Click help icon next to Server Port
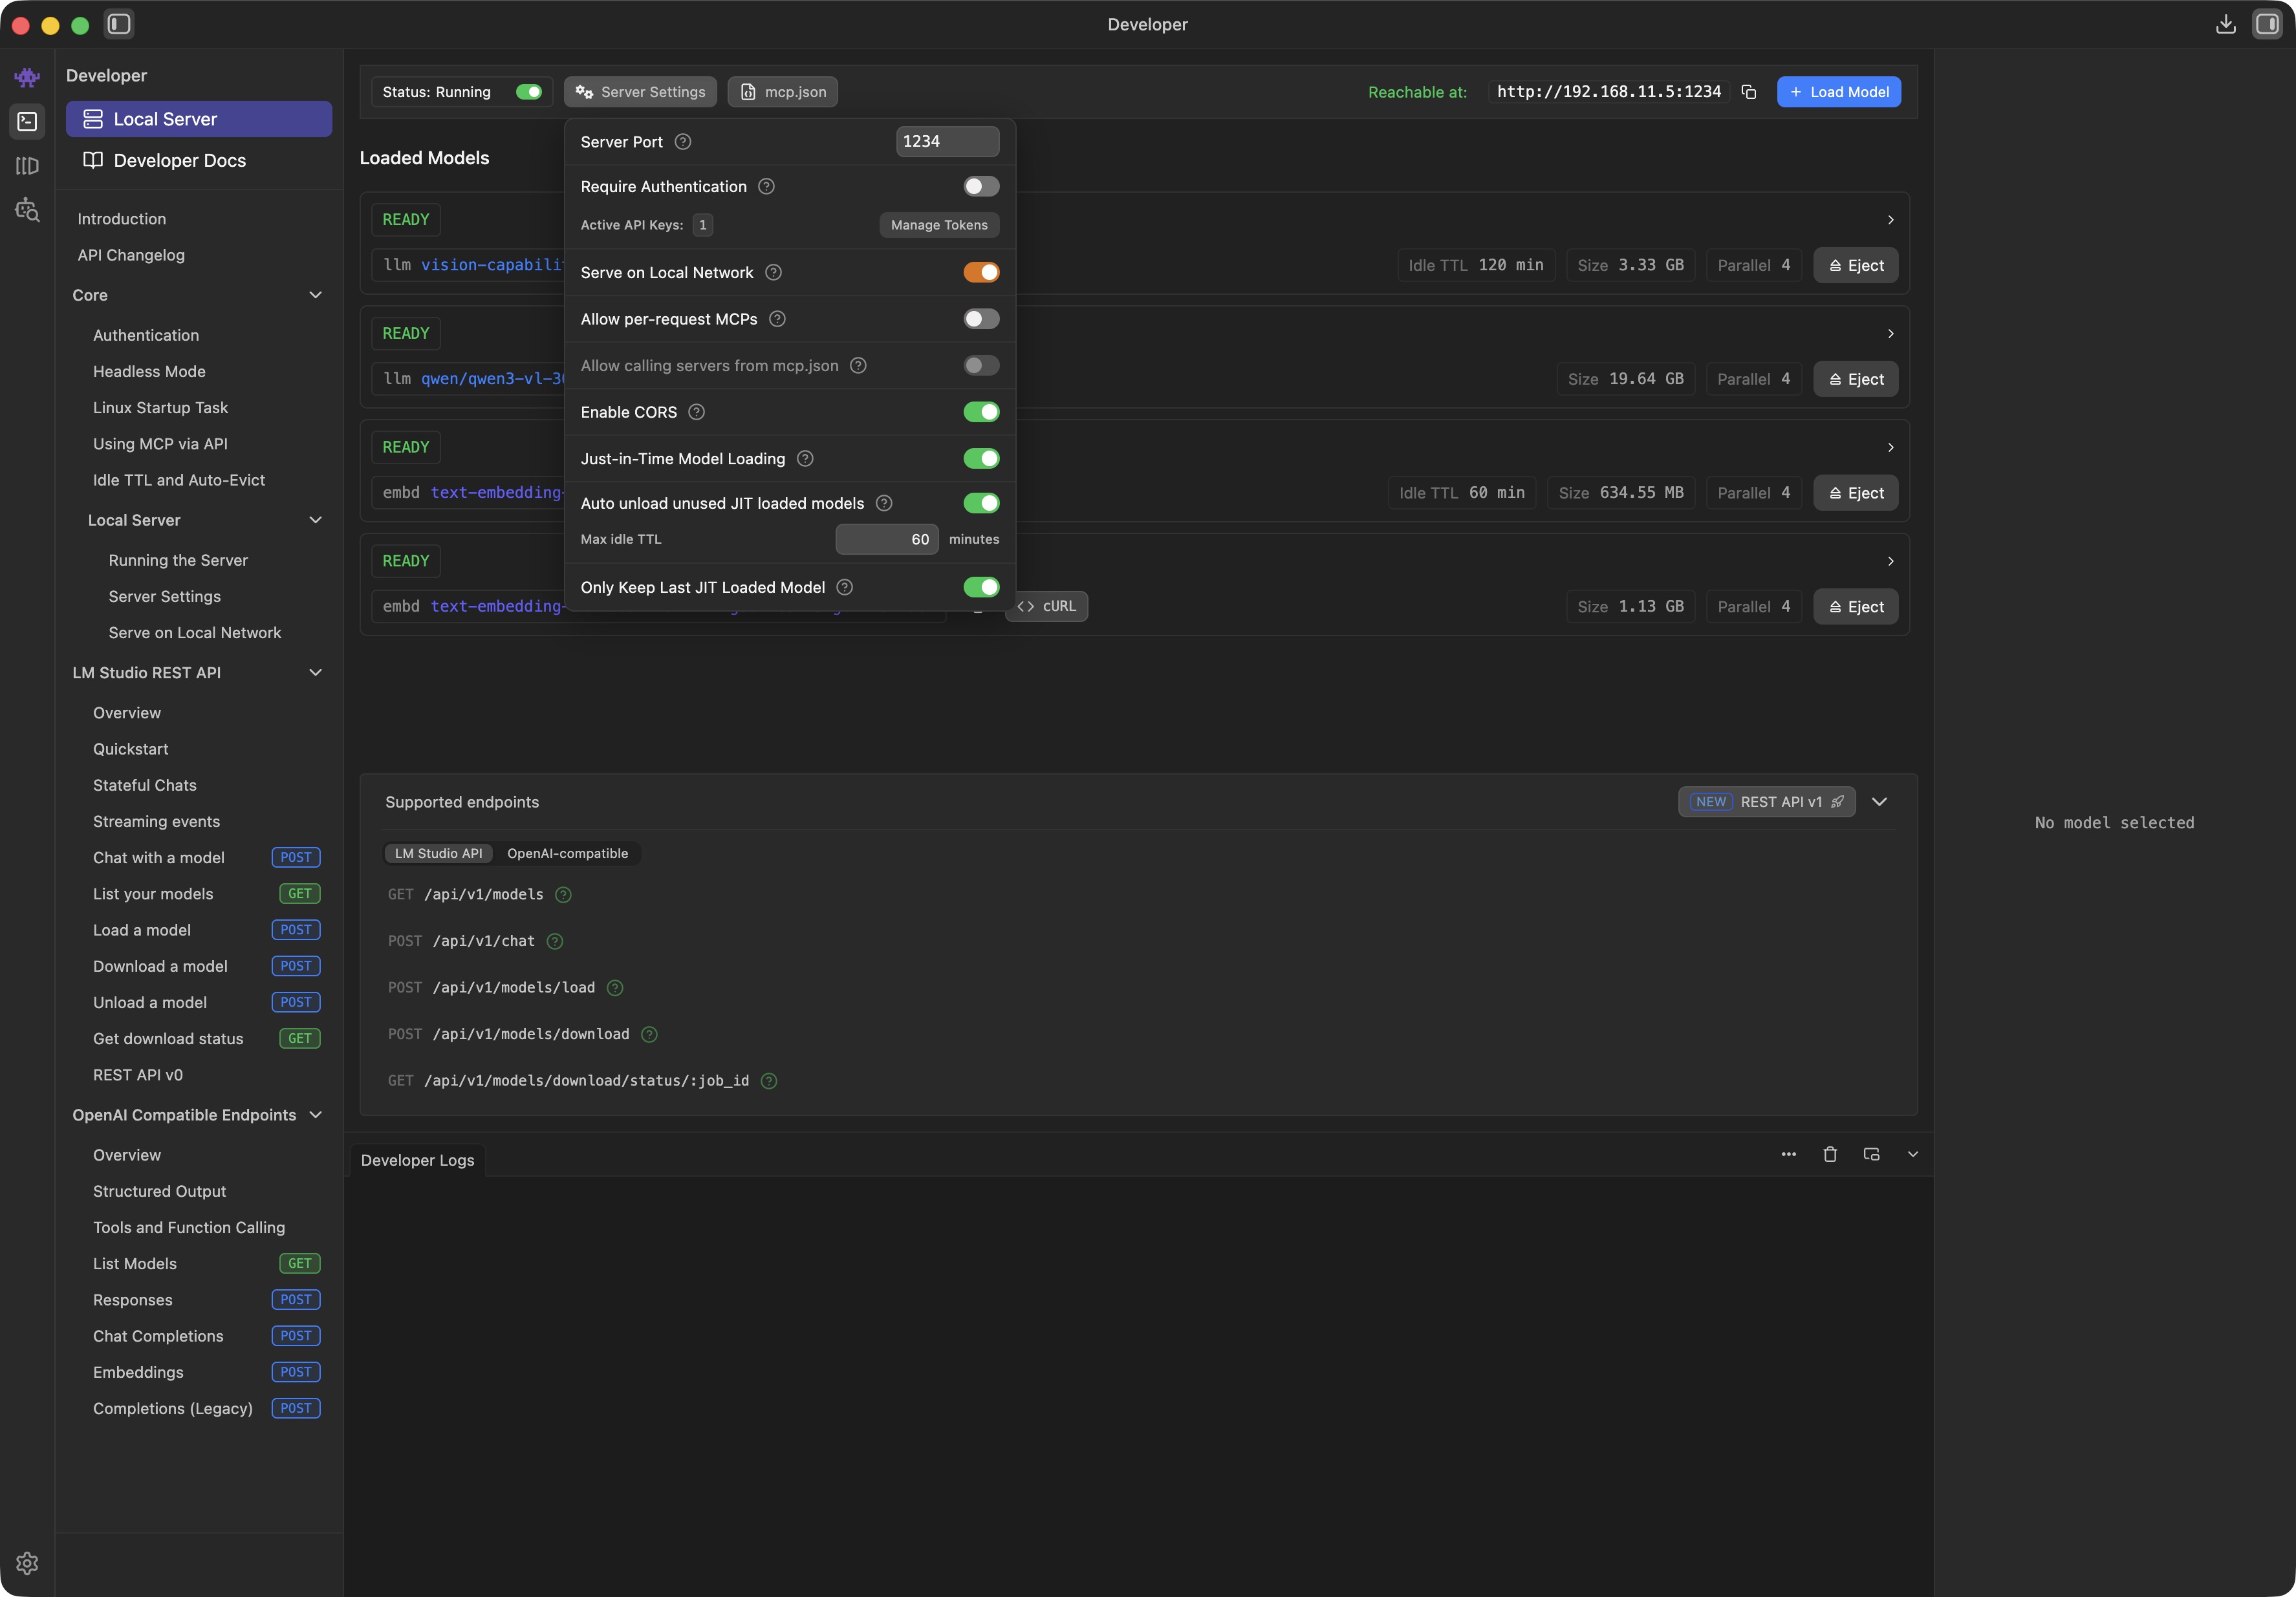 pos(683,142)
